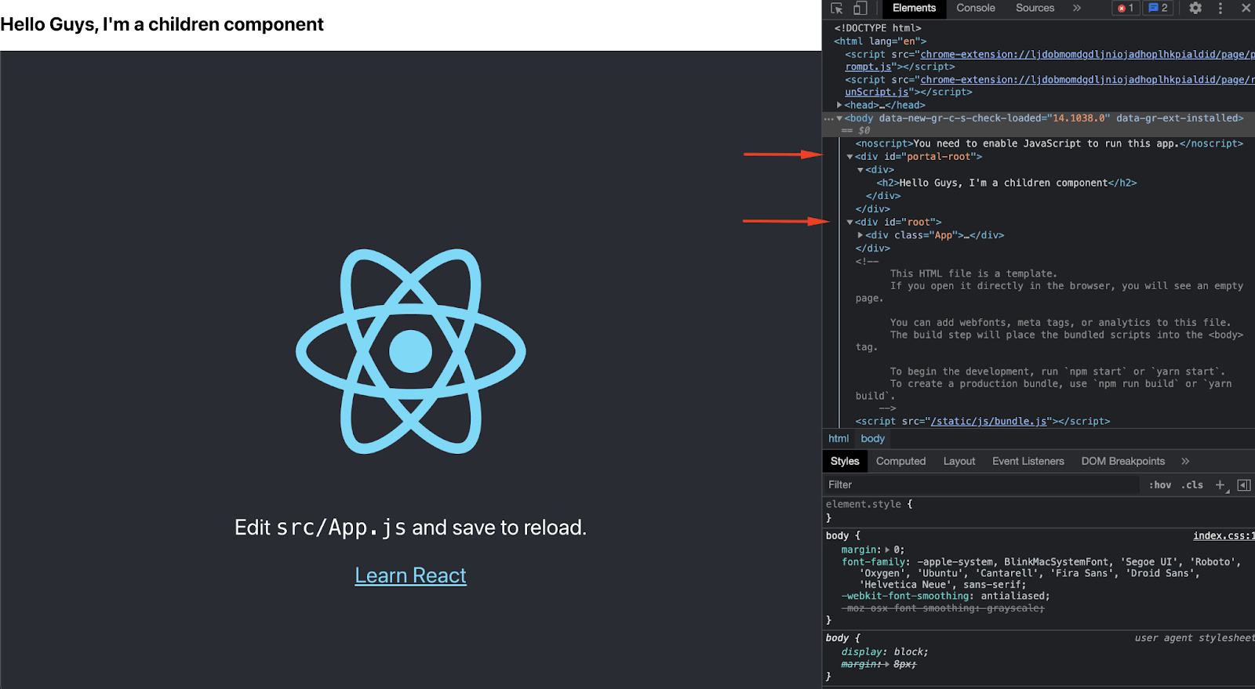Click the struck-through -moz-osx-font-smoothing declaration
The image size is (1255, 689).
click(943, 608)
